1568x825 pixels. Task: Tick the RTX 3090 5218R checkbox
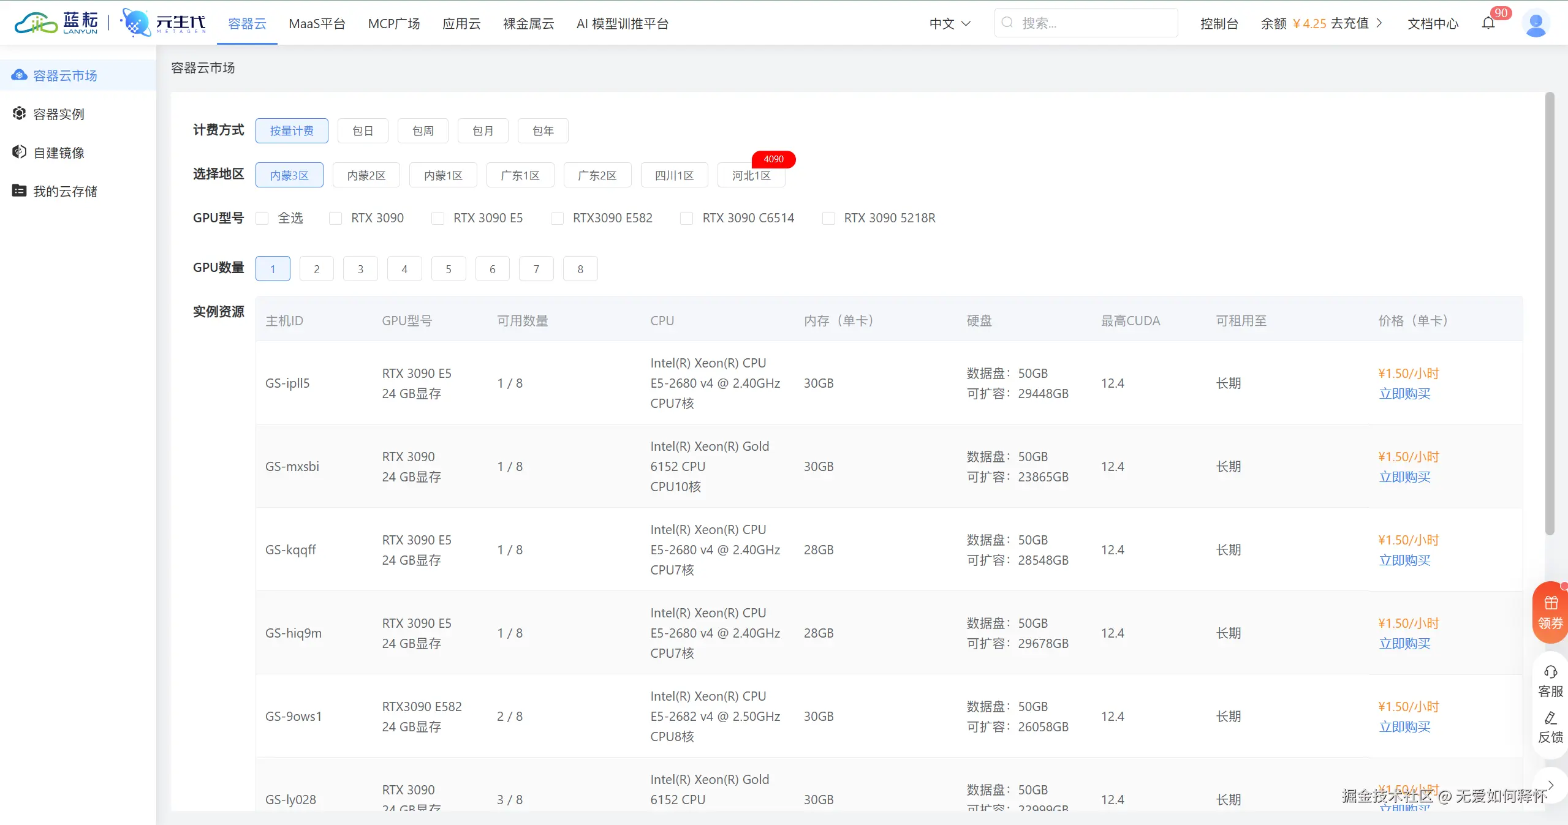(828, 219)
